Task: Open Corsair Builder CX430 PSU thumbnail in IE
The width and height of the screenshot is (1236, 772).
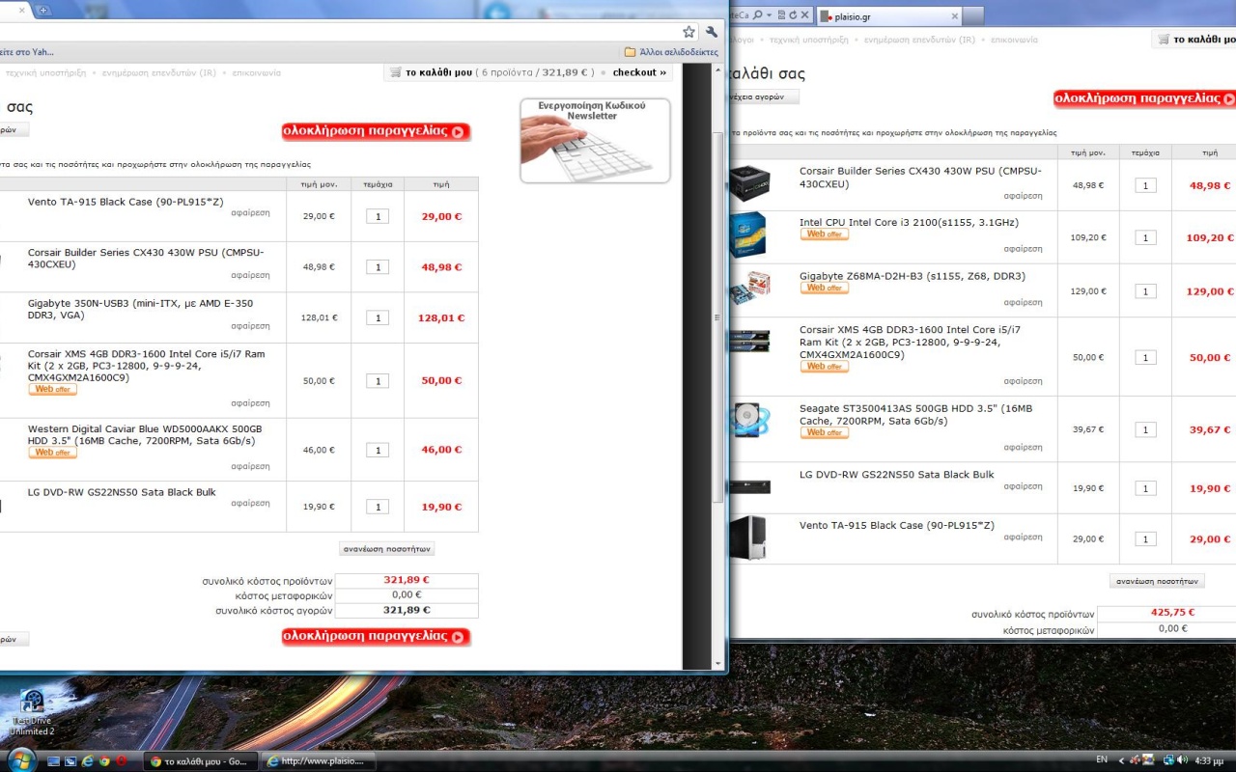Action: tap(749, 183)
